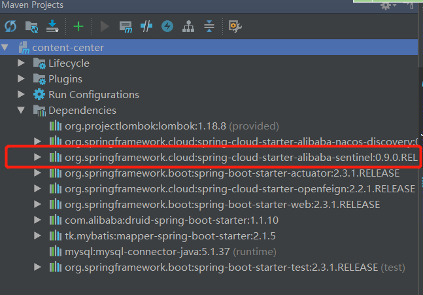Collapse the Dependencies node
Screen dimensions: 423x295
(x=22, y=111)
